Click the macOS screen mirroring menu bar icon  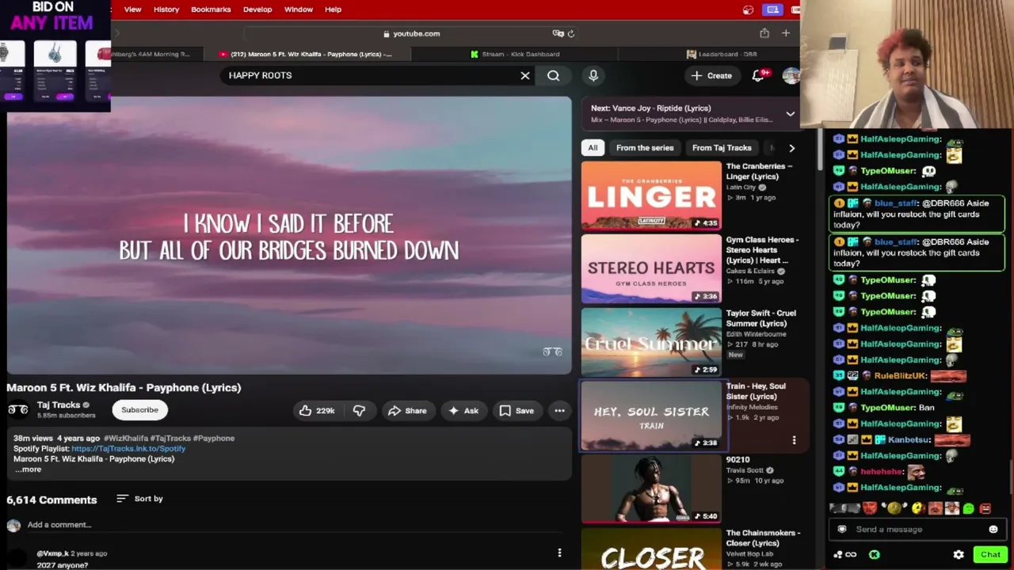pyautogui.click(x=772, y=9)
